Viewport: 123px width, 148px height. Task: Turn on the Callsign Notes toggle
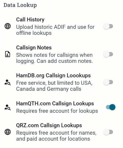point(108,54)
